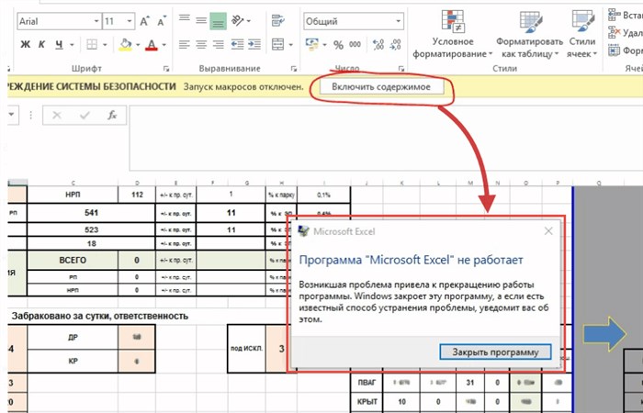This screenshot has width=643, height=413.
Task: Align text to middle vertically
Action: pyautogui.click(x=201, y=20)
